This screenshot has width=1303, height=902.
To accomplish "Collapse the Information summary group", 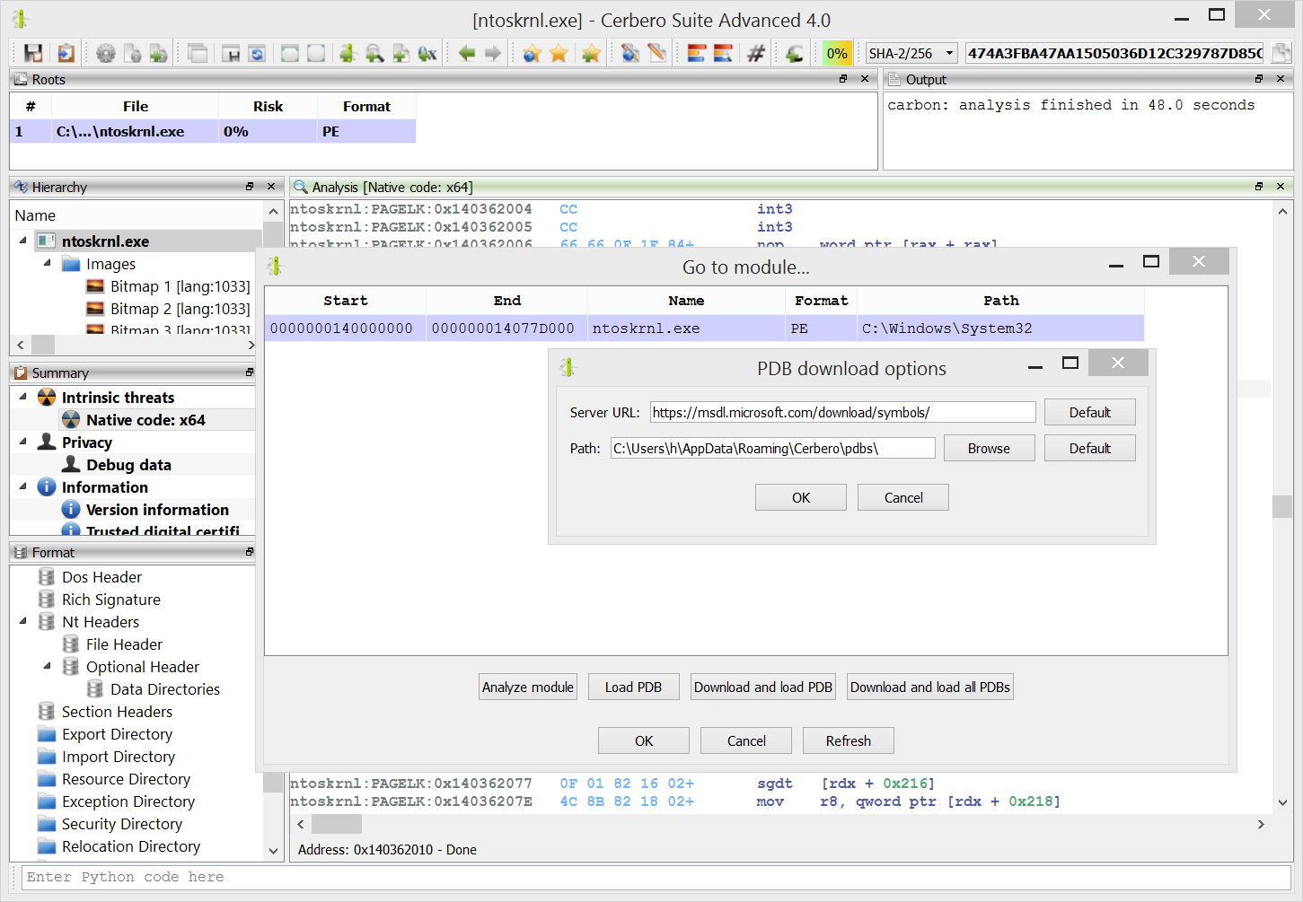I will coord(22,486).
